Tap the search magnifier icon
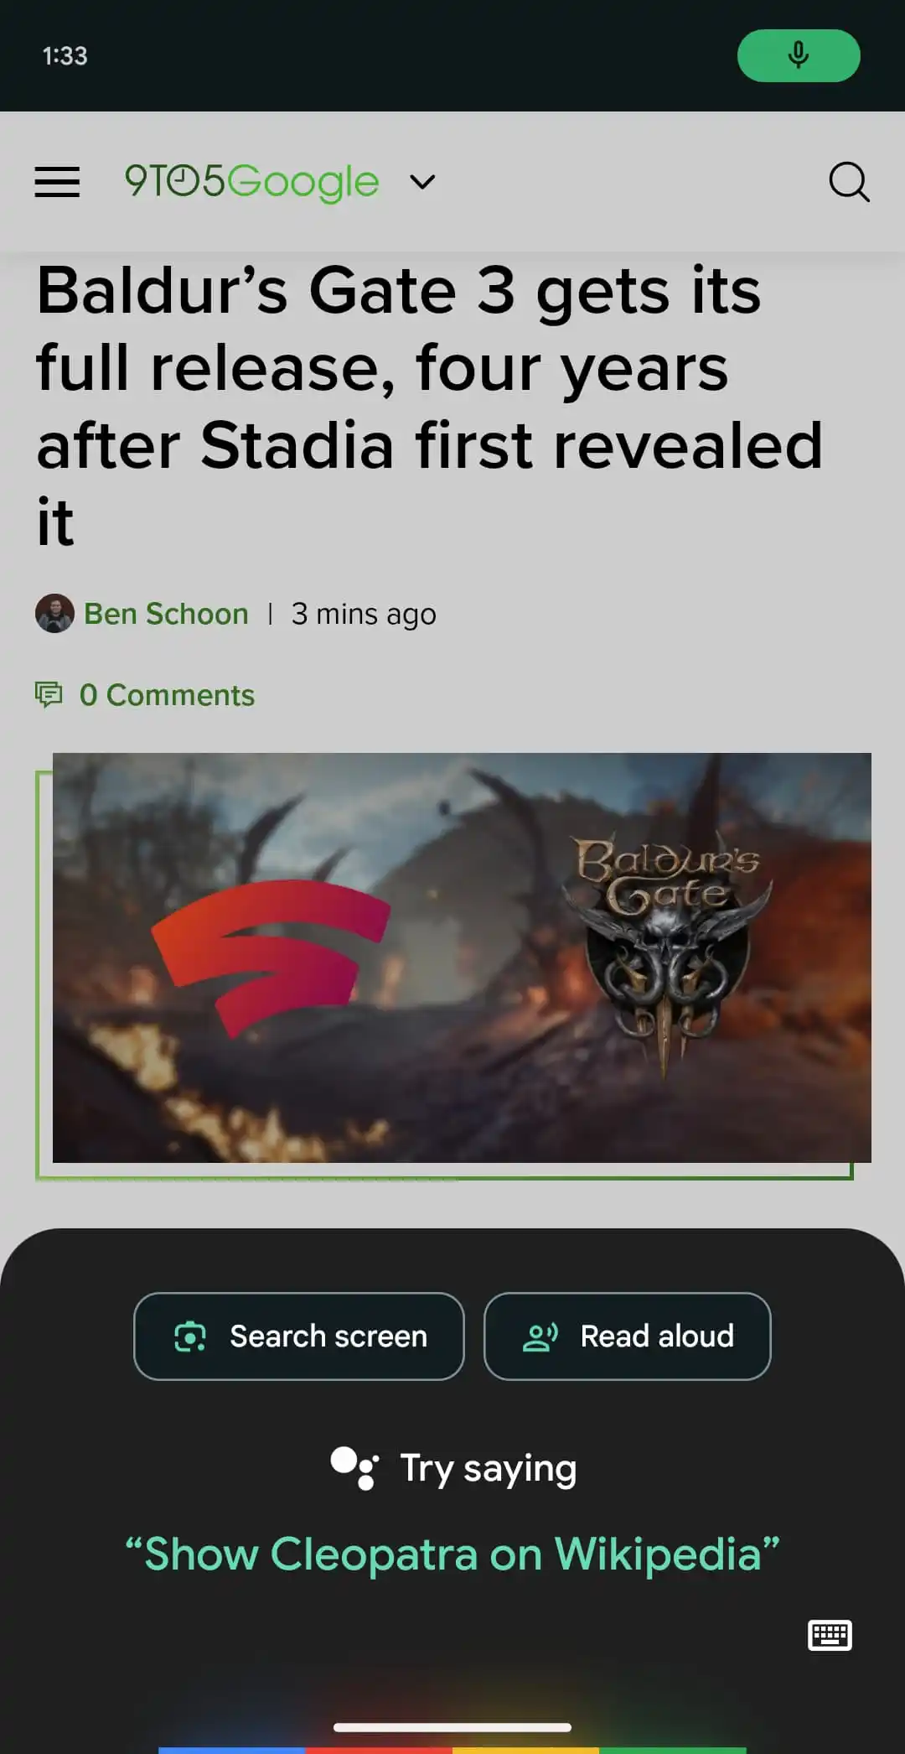The image size is (905, 1754). click(x=849, y=181)
